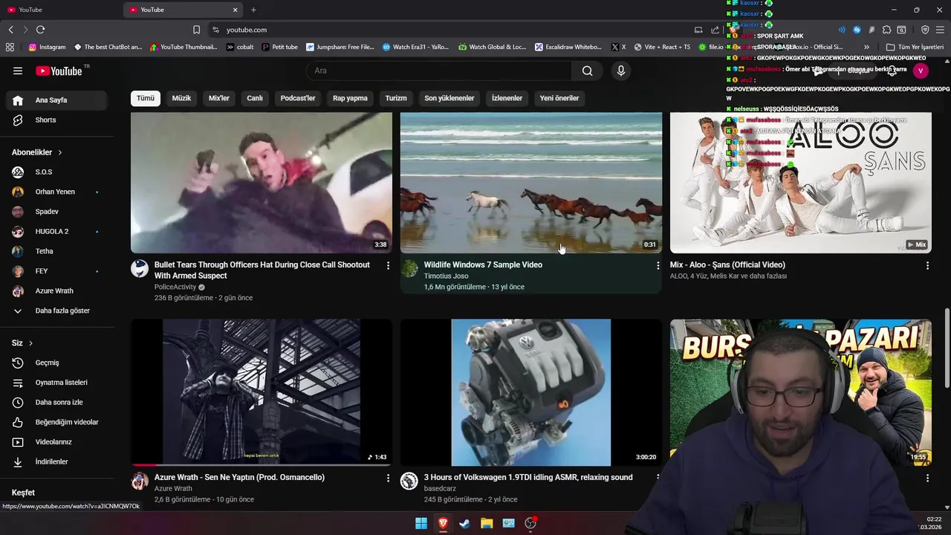Open the YouTube hamburger guide menu

click(x=18, y=71)
